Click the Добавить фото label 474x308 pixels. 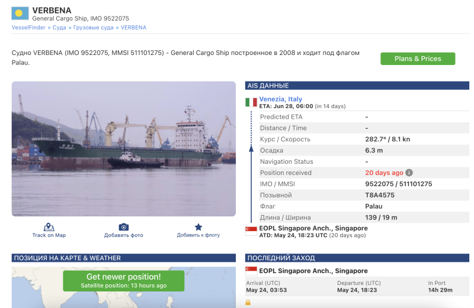click(x=123, y=235)
